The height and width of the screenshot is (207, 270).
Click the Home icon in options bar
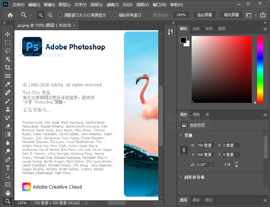[10, 15]
